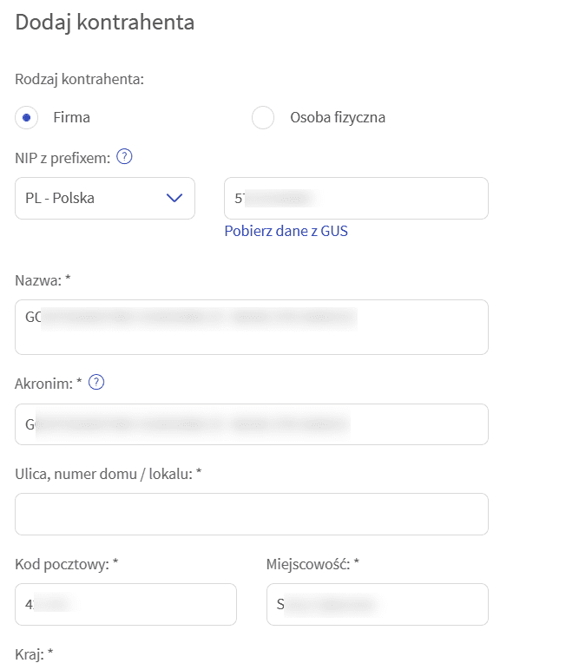Viewport: 579px width, 663px height.
Task: Open help icon next to Akronim
Action: (x=96, y=382)
